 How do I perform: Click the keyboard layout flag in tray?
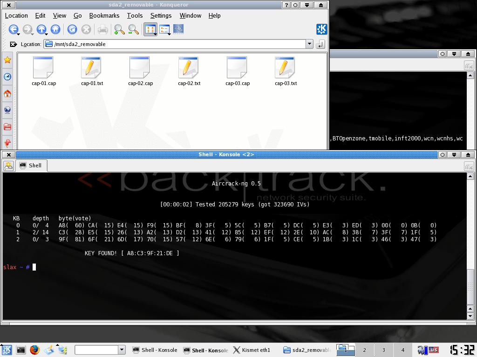[434, 350]
